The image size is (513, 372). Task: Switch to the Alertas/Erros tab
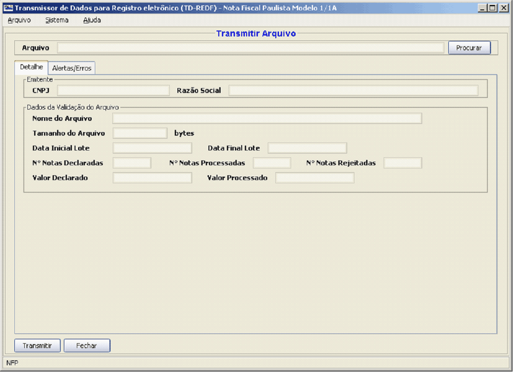click(72, 68)
